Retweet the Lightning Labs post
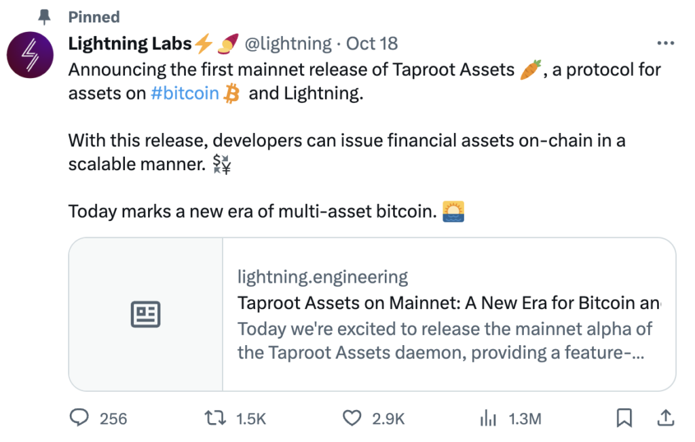Screen dimensions: 695x442 (215, 418)
